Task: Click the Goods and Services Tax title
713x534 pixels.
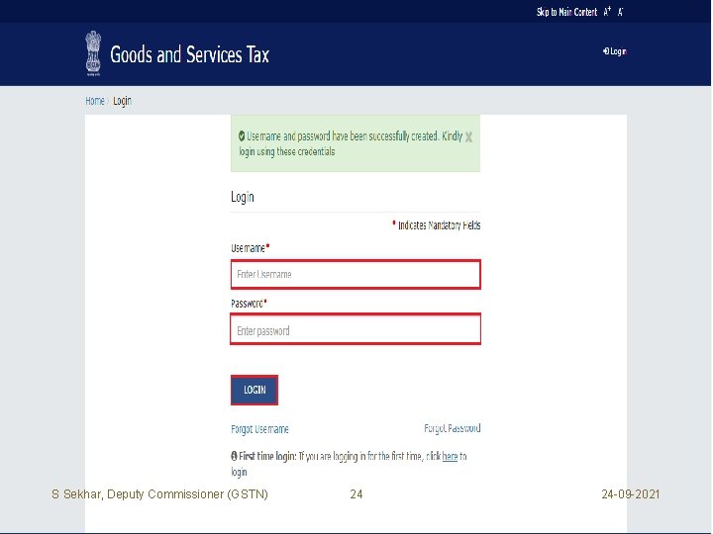Action: (189, 54)
